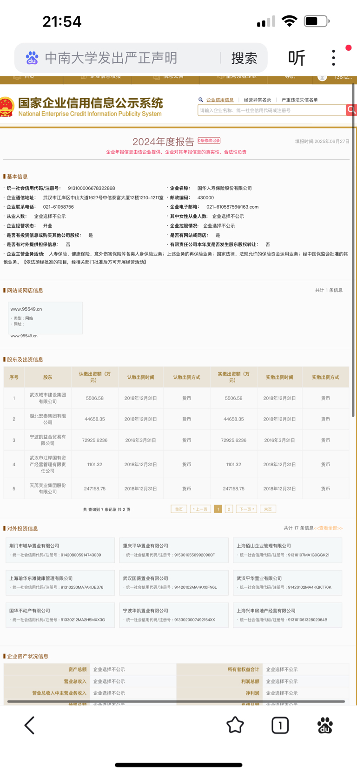Screen dimensions: 357x774
Task: Tap the credit code 913100006678322868
Action: click(x=92, y=188)
